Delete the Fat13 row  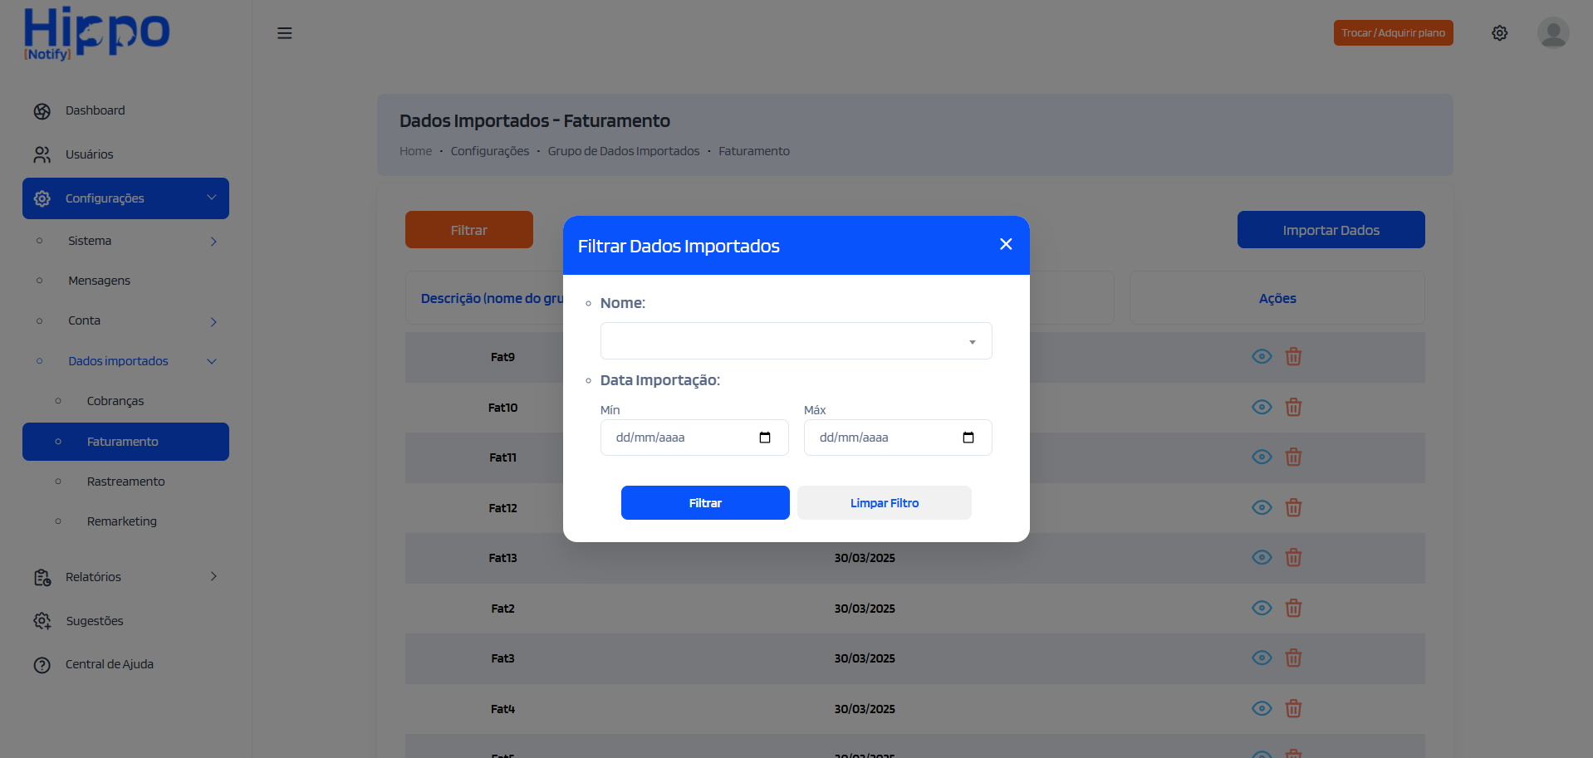click(1293, 557)
